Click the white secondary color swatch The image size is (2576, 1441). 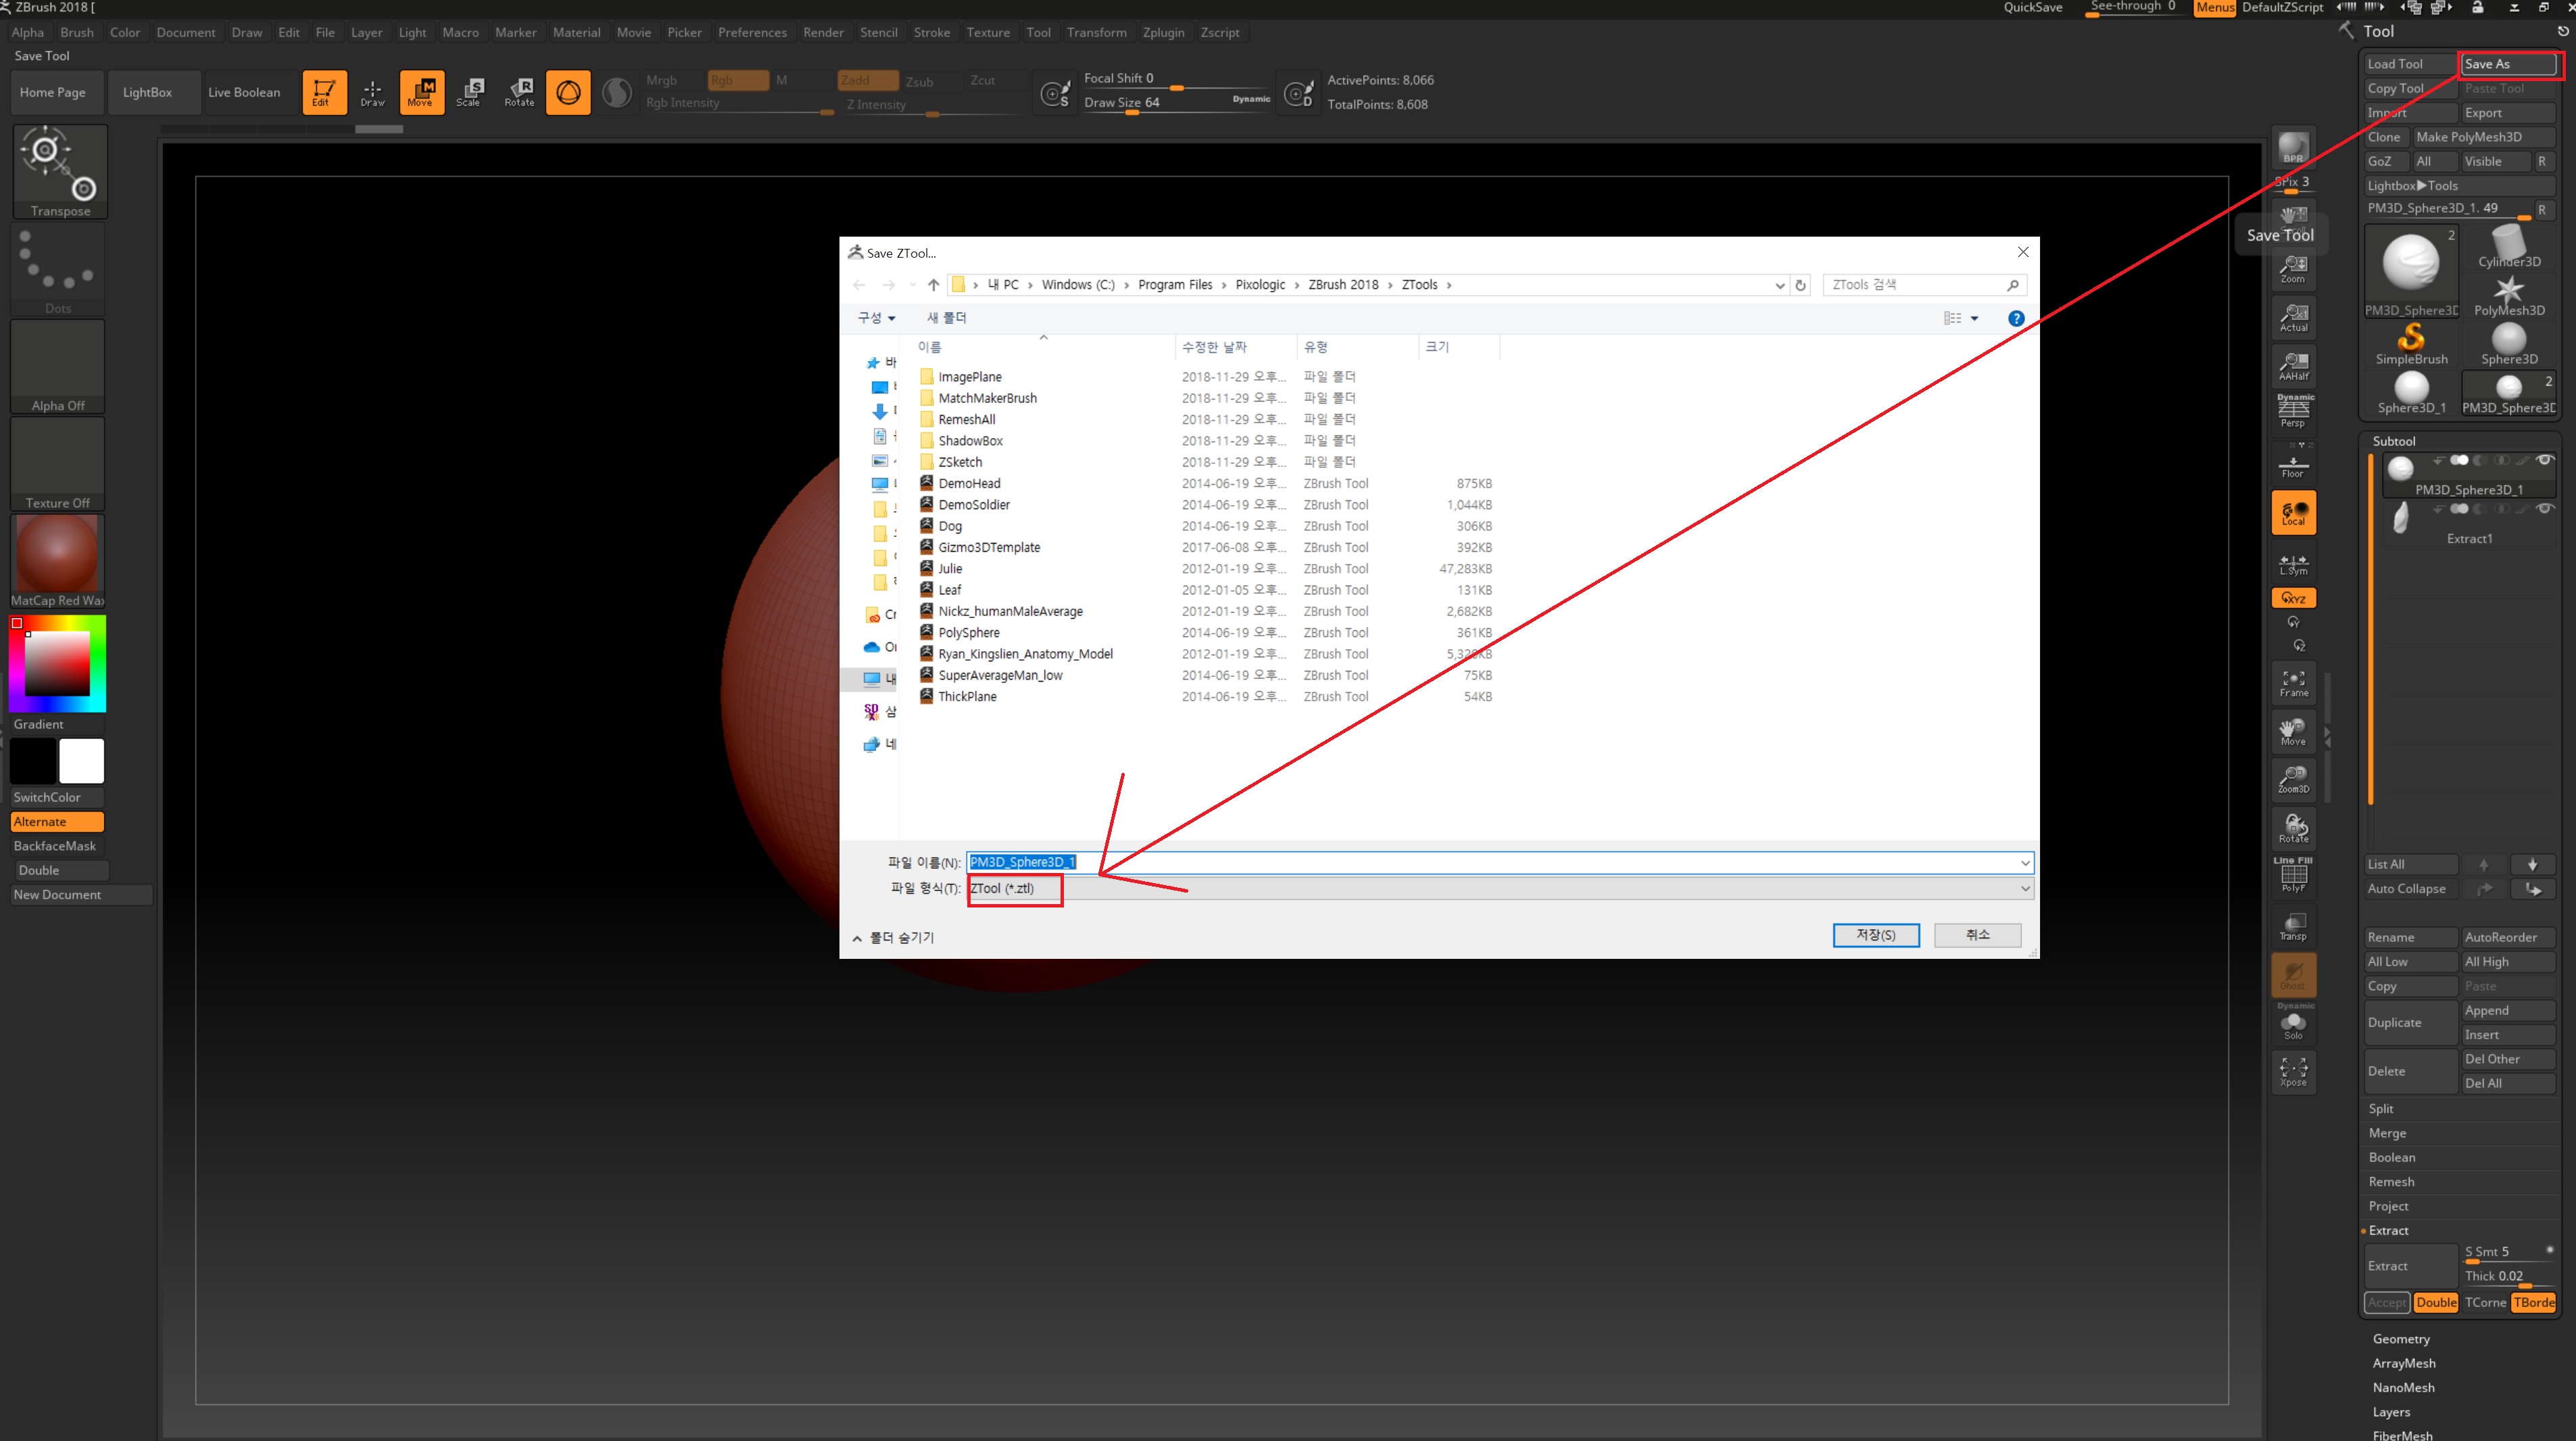(x=81, y=761)
